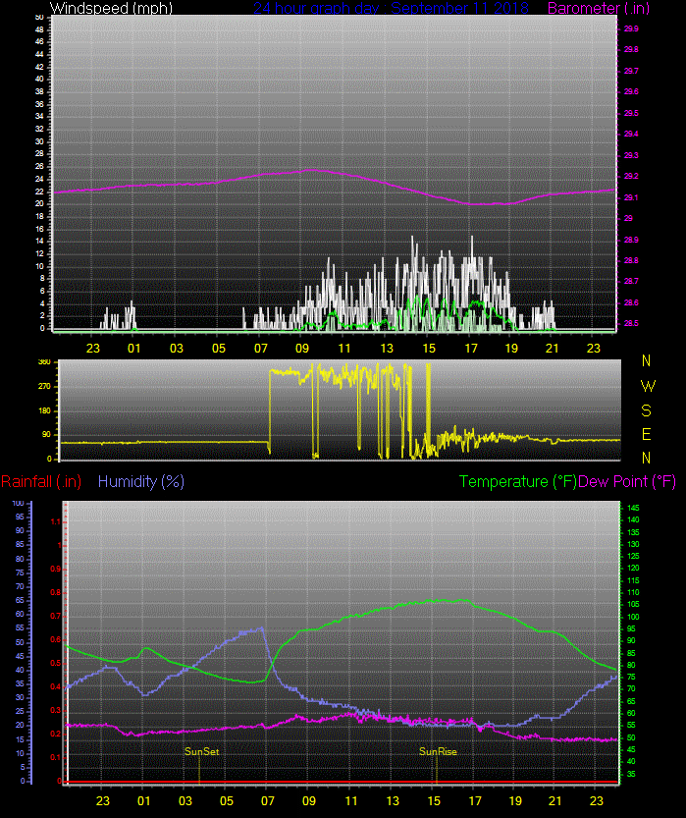Image resolution: width=686 pixels, height=818 pixels.
Task: Click the Windspeed (mph) title label
Action: [111, 8]
